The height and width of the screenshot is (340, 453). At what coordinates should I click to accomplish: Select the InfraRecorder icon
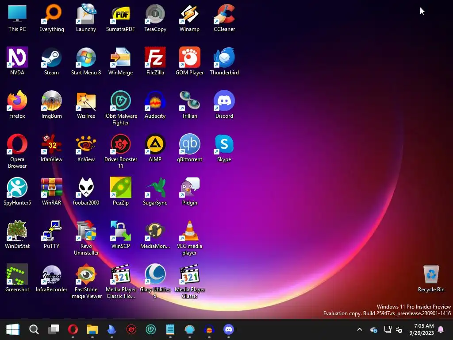click(51, 278)
